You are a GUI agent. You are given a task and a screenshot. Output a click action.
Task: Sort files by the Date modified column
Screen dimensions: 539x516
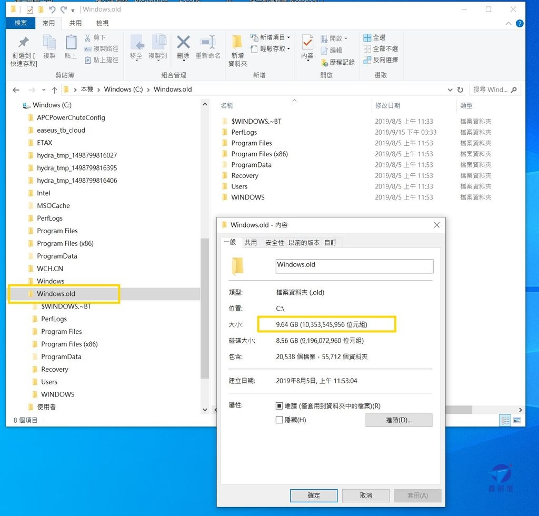[387, 105]
